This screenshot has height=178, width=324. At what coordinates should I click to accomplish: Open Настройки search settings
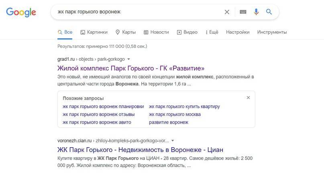click(238, 32)
